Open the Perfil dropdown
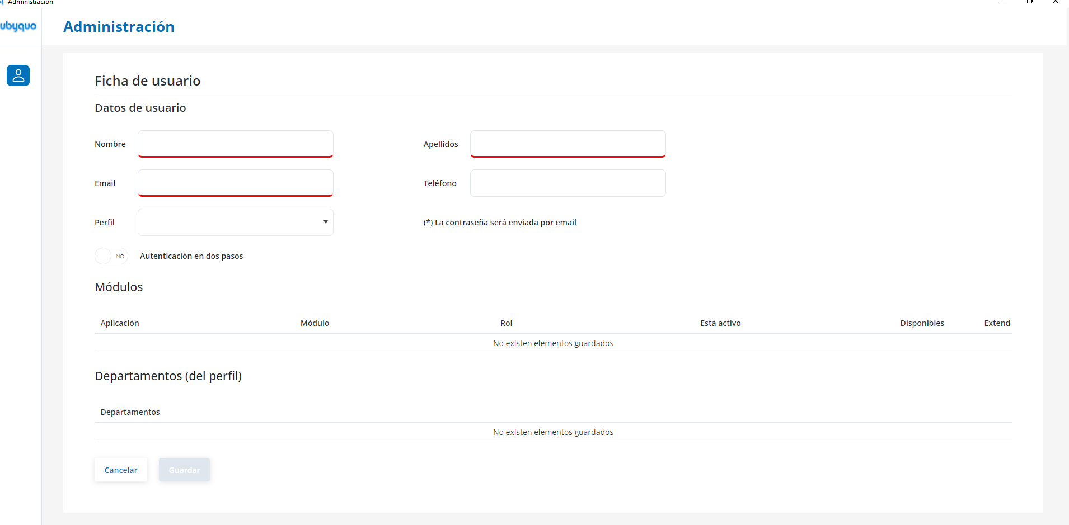This screenshot has width=1069, height=525. tap(236, 222)
